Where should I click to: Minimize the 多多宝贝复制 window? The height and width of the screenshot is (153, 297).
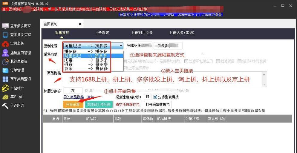click(275, 6)
